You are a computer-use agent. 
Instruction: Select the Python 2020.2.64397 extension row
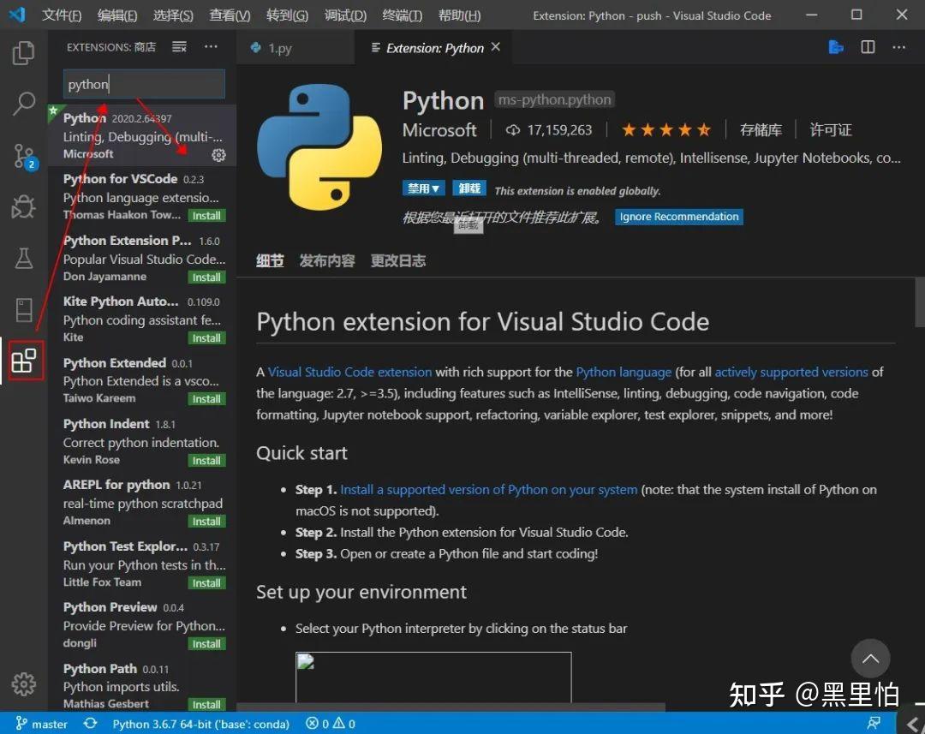[142, 135]
